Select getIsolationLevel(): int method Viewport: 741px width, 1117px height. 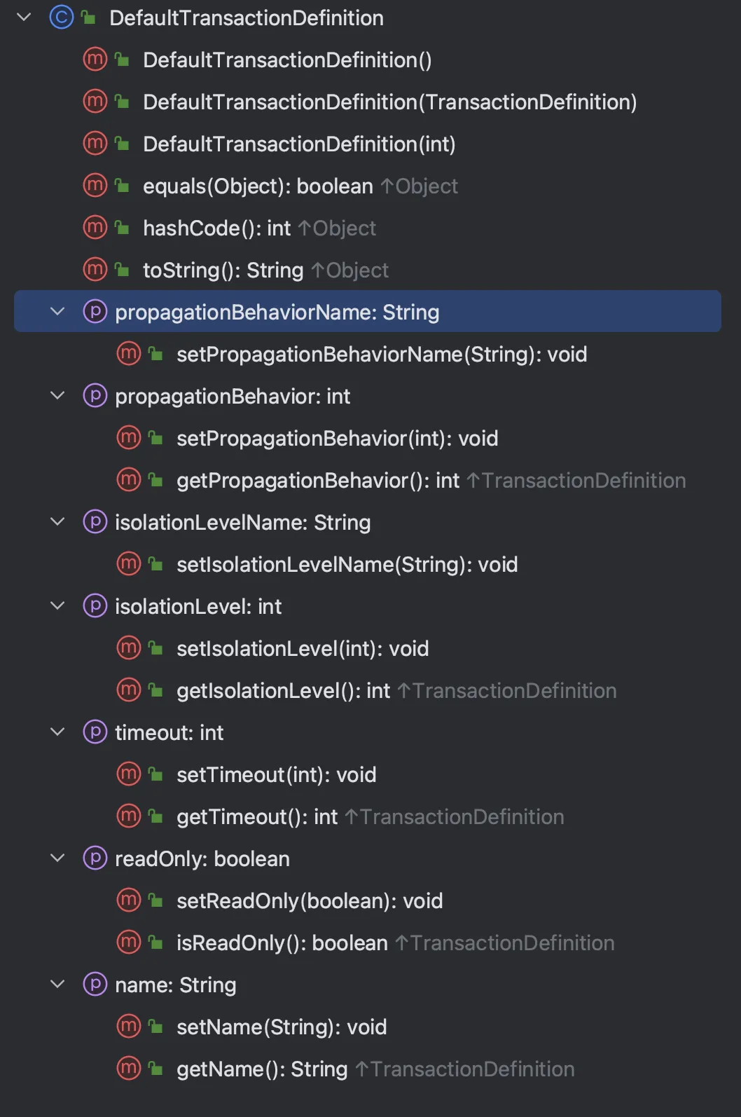coord(283,691)
